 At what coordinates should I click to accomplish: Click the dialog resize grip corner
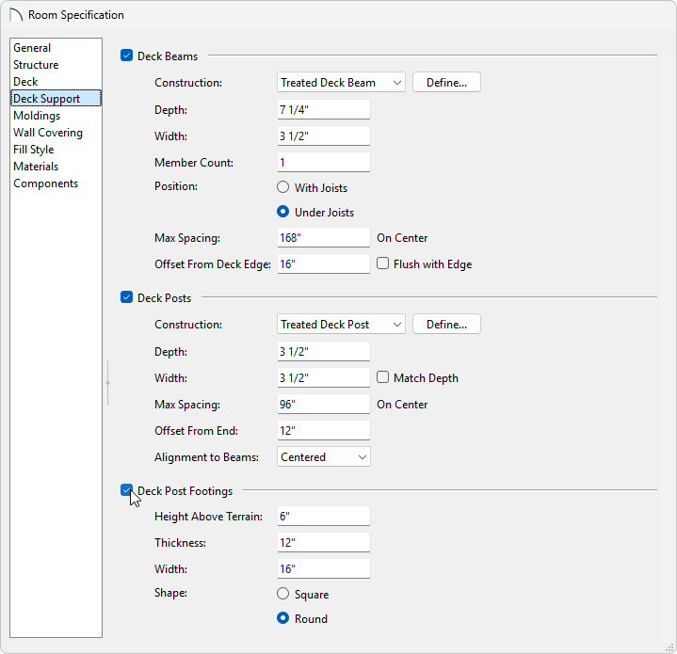[x=669, y=647]
